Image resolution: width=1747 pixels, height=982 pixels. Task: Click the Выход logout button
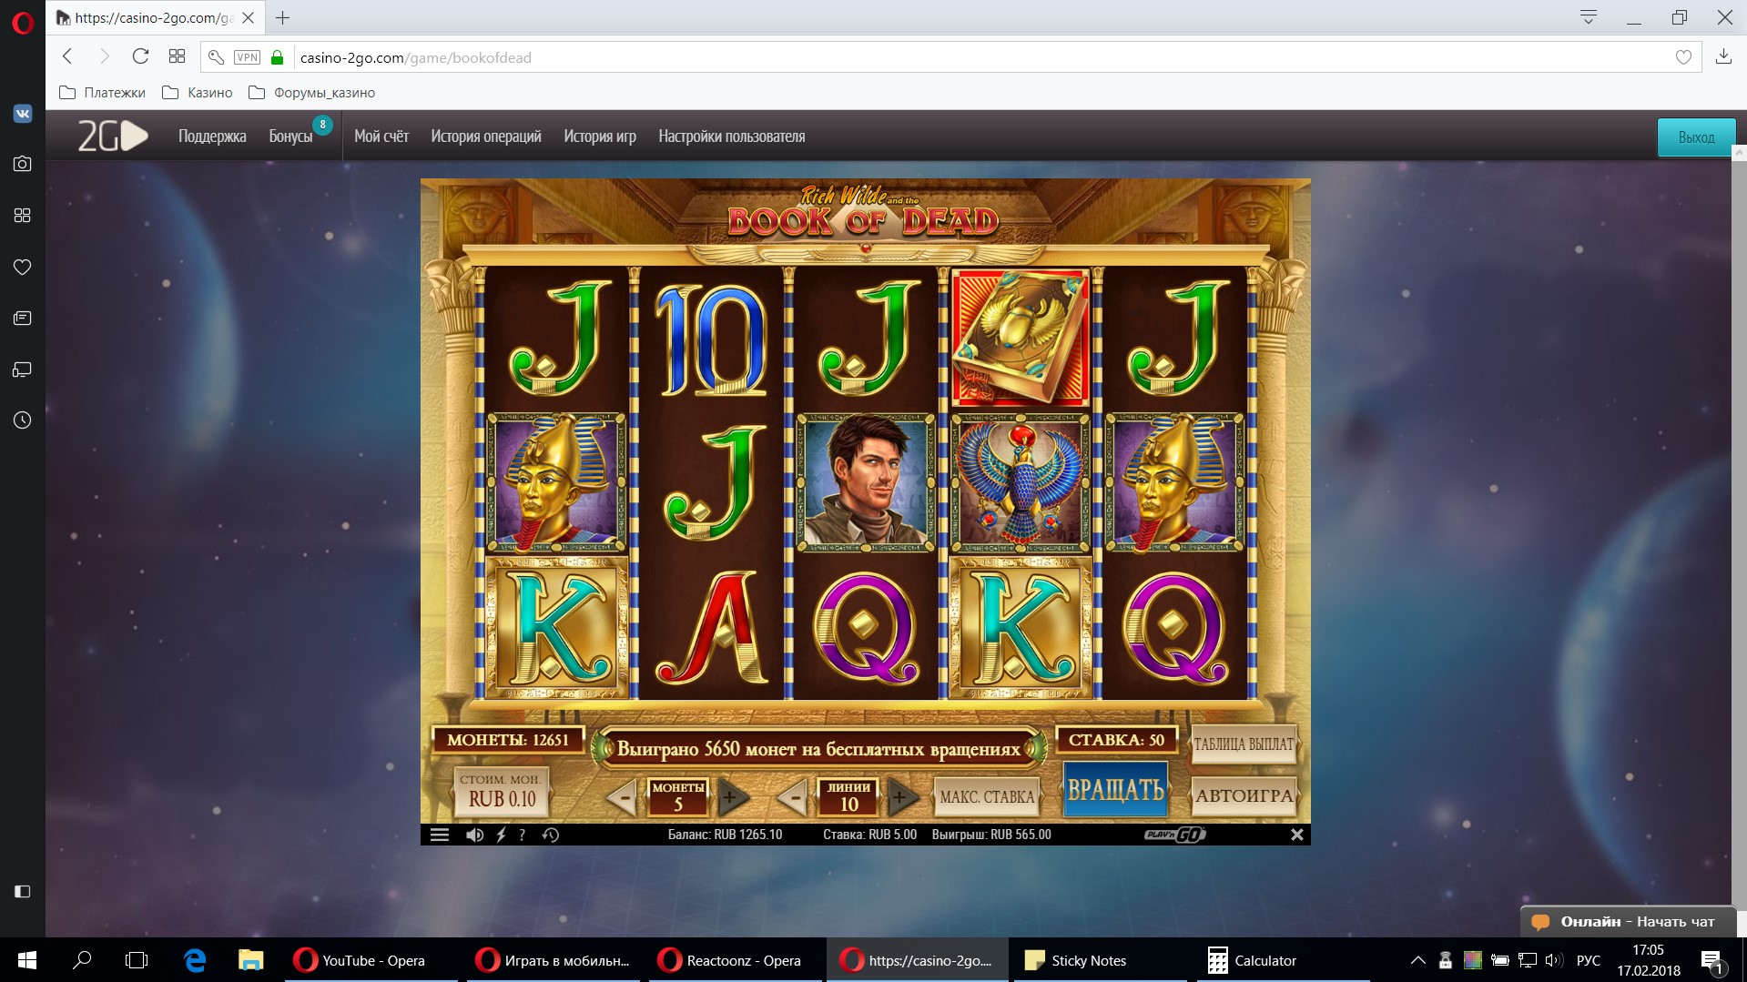[1696, 137]
